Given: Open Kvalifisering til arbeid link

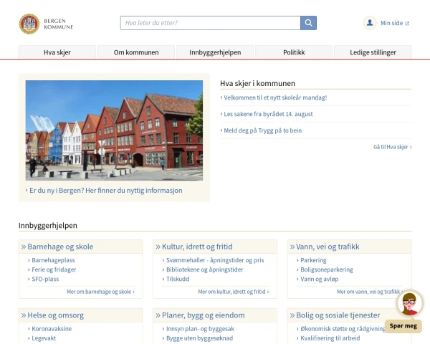Looking at the screenshot, I should [330, 338].
